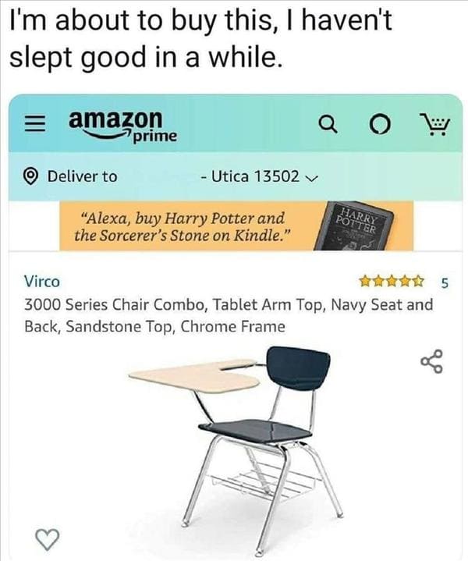Activate the Alexa voice circle icon

378,126
